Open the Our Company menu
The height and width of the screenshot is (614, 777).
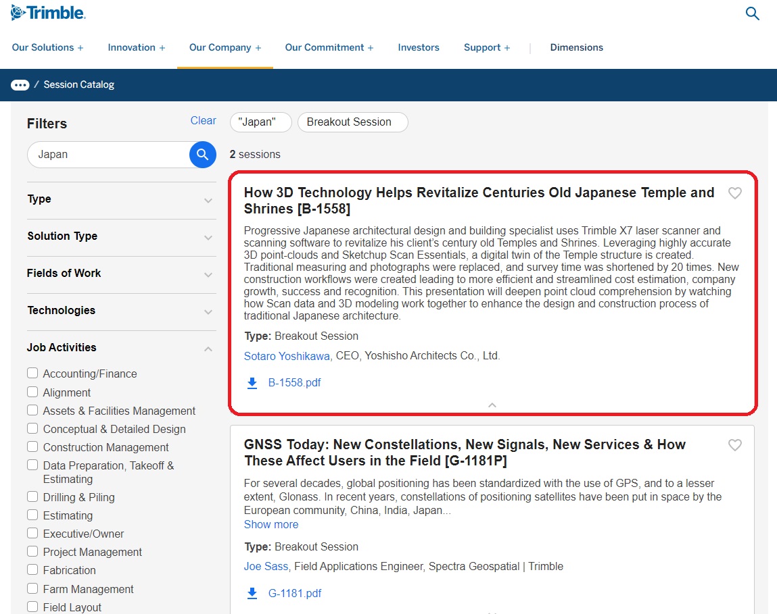[x=225, y=47]
